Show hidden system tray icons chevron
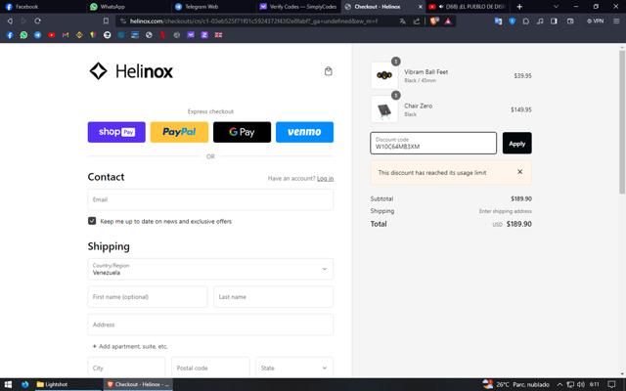Image resolution: width=626 pixels, height=391 pixels. point(559,384)
